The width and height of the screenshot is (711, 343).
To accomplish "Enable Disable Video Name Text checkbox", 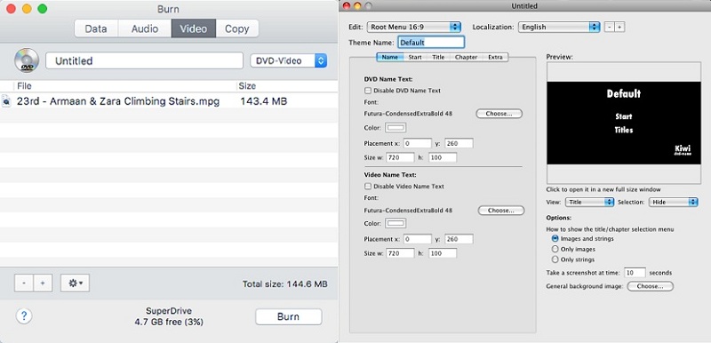I will pos(368,187).
